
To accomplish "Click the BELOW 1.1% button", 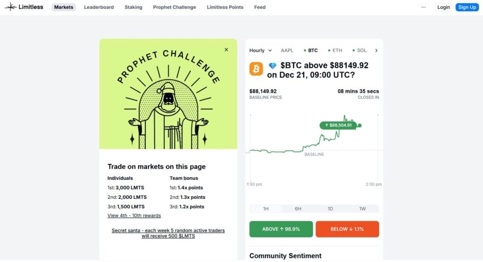I will point(347,229).
